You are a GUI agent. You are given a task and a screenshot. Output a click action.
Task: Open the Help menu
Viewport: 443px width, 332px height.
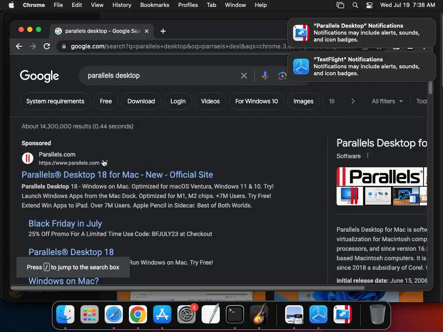click(260, 5)
